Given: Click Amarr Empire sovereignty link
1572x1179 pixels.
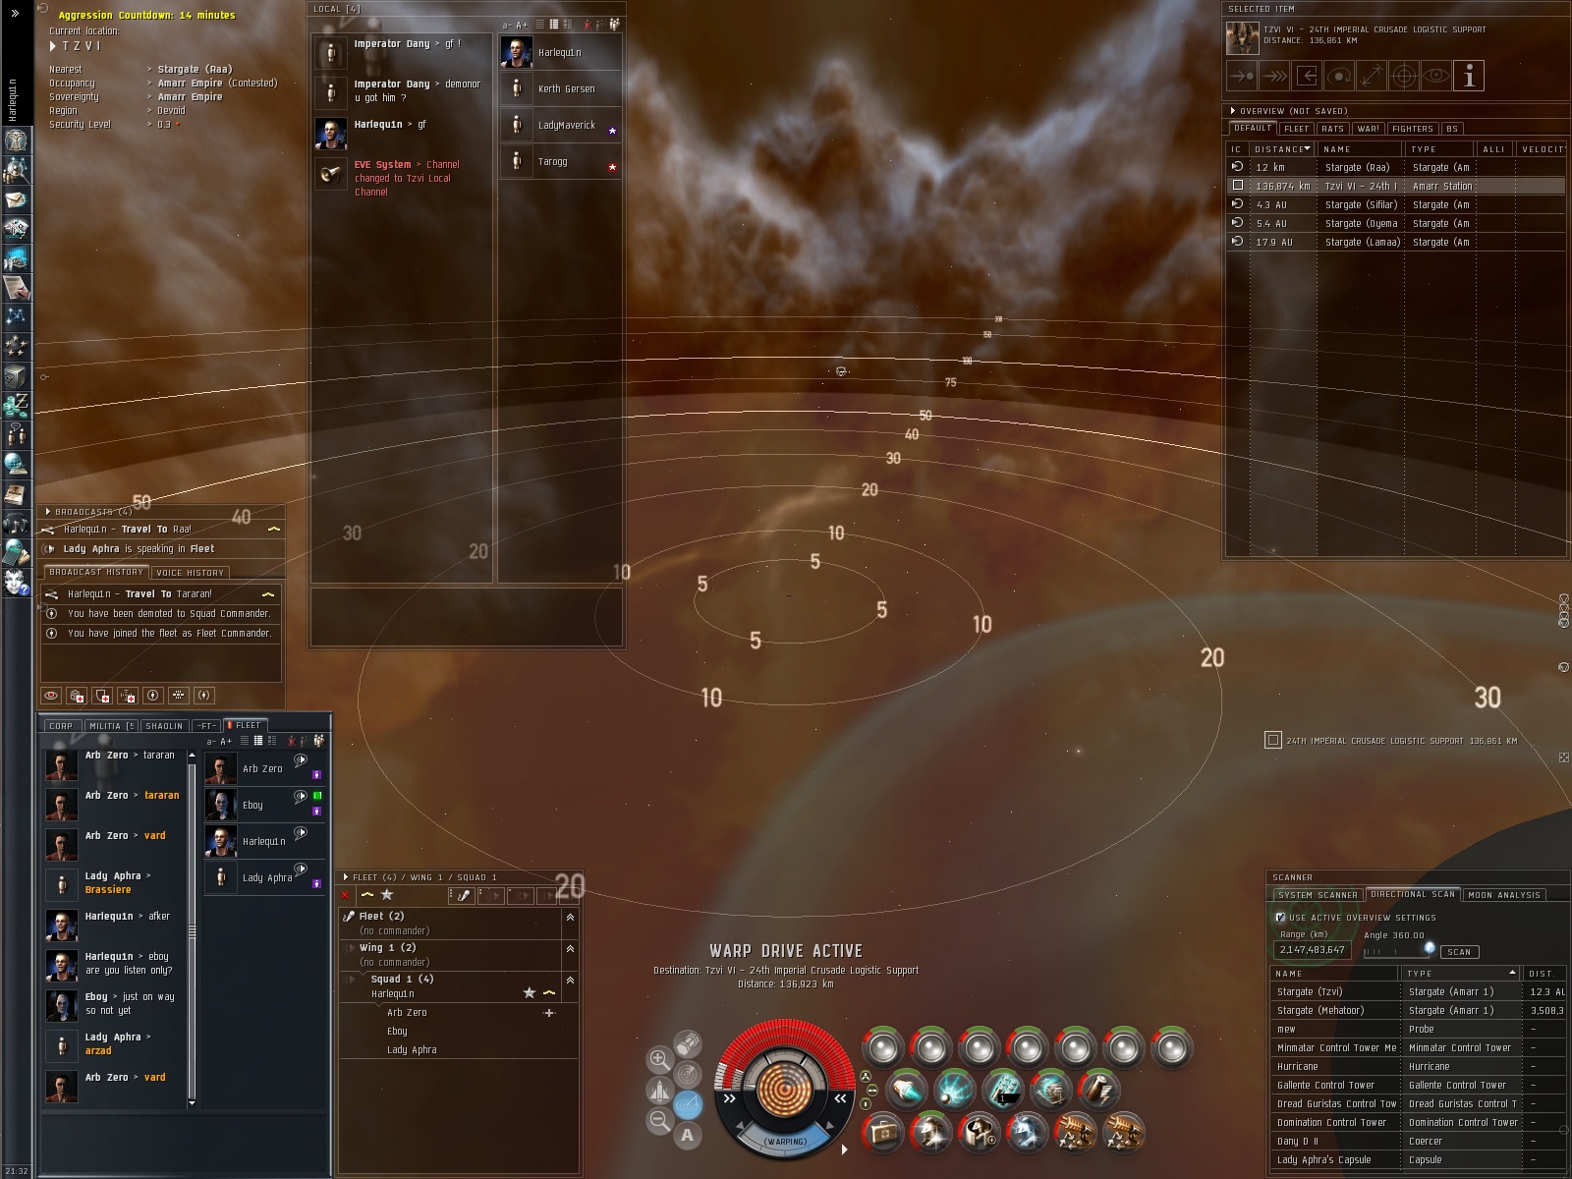Looking at the screenshot, I should click(190, 97).
